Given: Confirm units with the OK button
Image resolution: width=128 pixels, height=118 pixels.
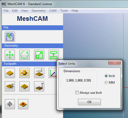Looking at the screenshot, I should pyautogui.click(x=89, y=102).
